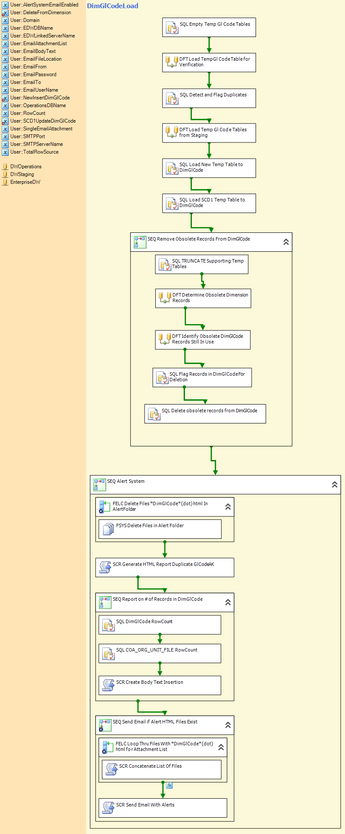Click the SQL TRUNCATE Supporting Temp Tables icon
The width and height of the screenshot is (345, 834).
[x=165, y=265]
